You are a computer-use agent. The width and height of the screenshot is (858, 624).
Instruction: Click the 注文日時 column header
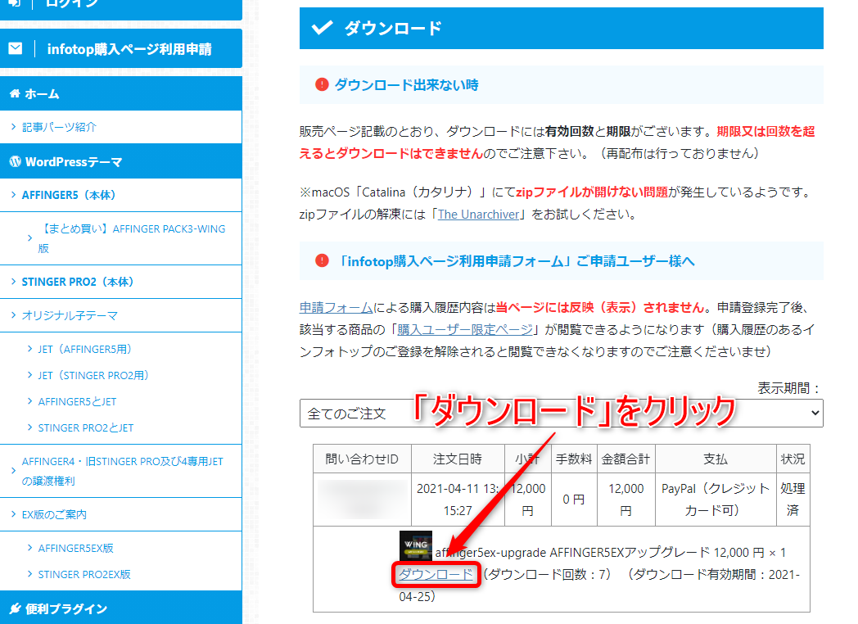click(x=458, y=459)
